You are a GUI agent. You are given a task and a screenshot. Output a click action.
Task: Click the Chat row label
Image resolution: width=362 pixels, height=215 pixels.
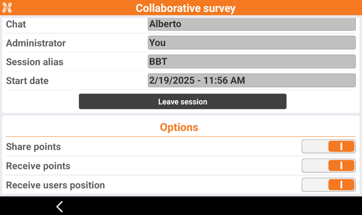(x=16, y=24)
